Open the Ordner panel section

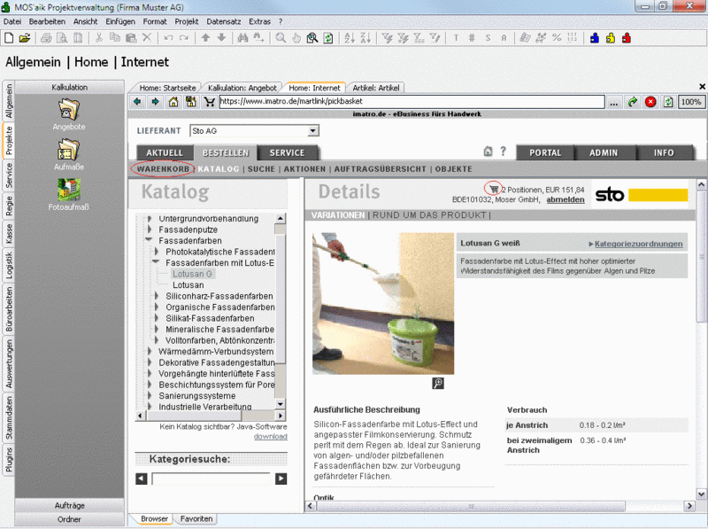click(70, 519)
